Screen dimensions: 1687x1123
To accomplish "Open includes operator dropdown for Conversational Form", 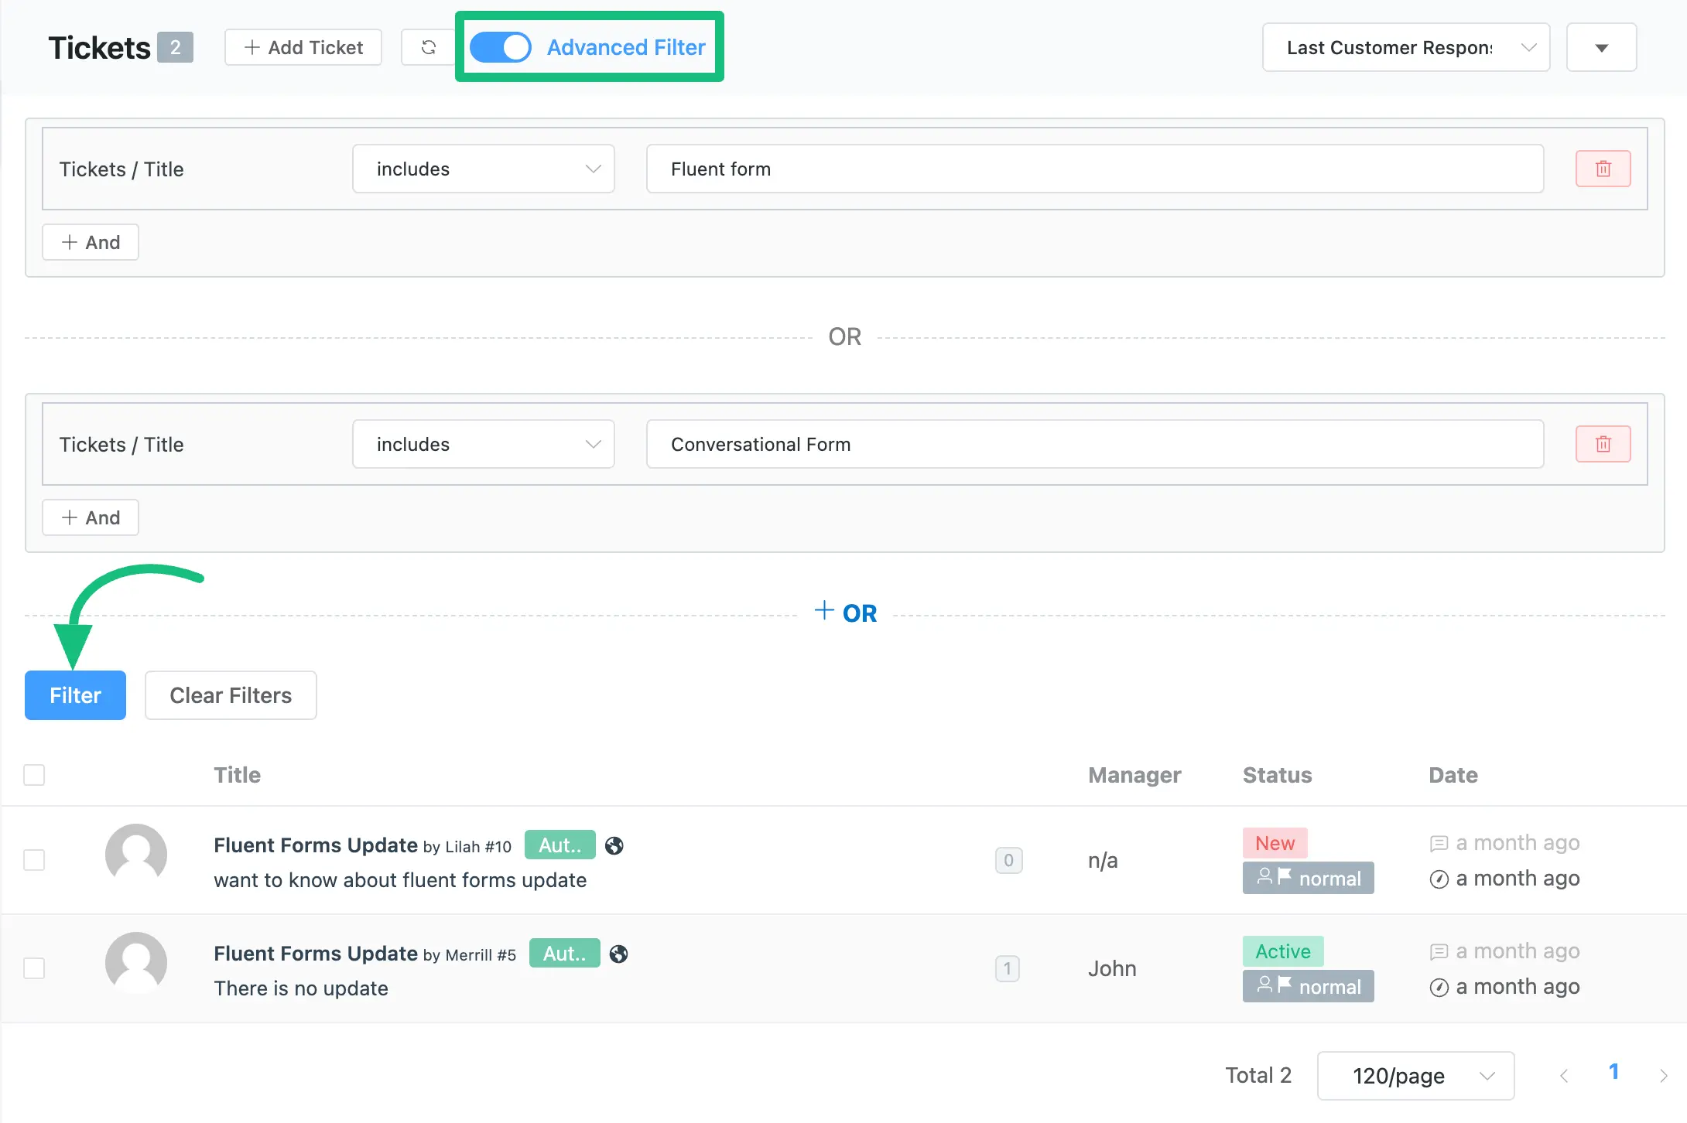I will coord(484,444).
